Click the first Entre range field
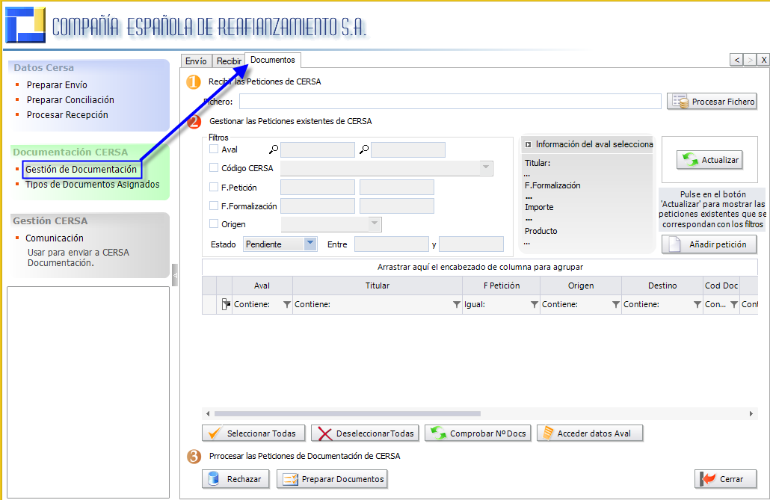The image size is (770, 500). (x=392, y=244)
